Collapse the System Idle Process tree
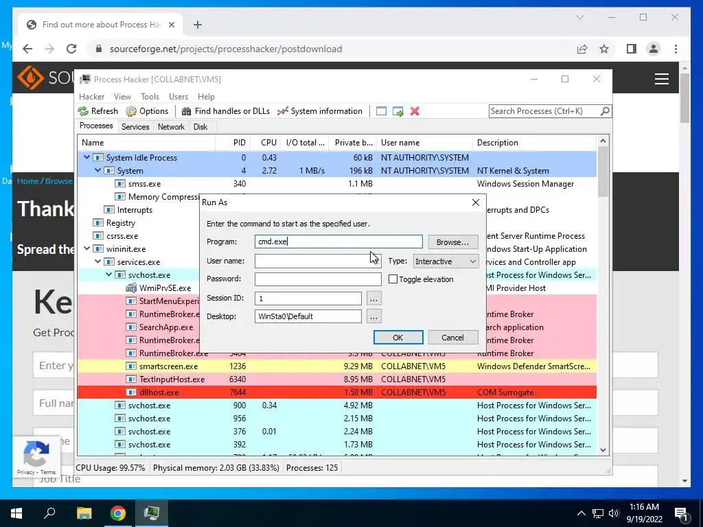This screenshot has height=527, width=703. [x=87, y=157]
